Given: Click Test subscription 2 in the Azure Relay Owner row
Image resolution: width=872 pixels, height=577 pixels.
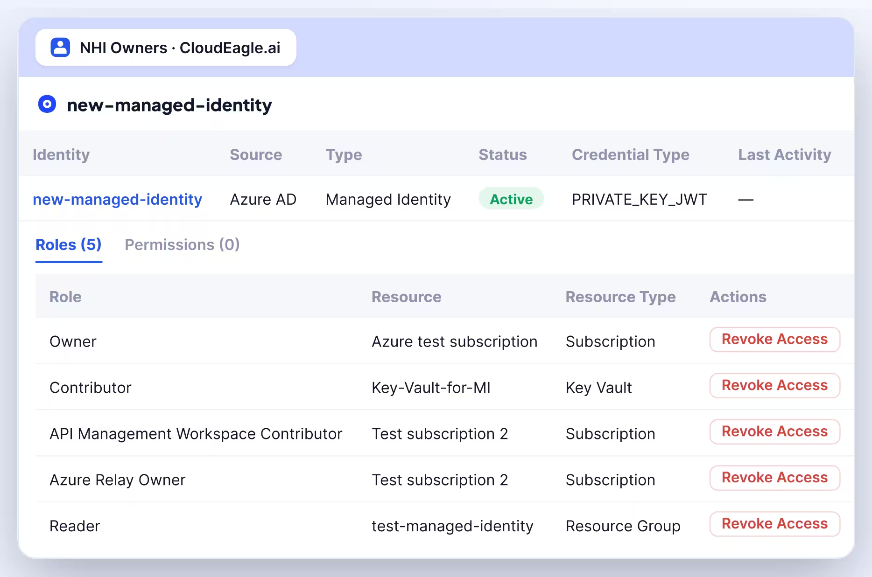Looking at the screenshot, I should pyautogui.click(x=440, y=480).
